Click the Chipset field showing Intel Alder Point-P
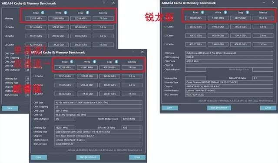 (98, 136)
